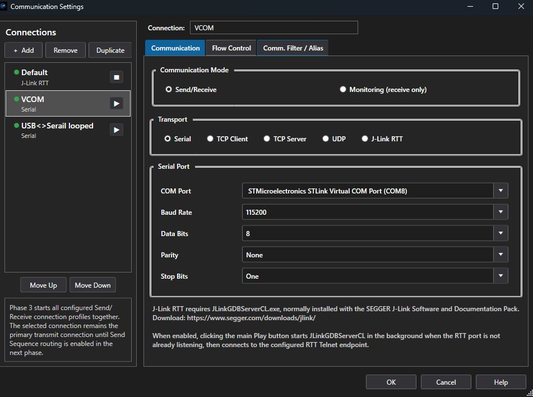Cancel the Communication Settings dialog
The height and width of the screenshot is (397, 533).
point(446,382)
